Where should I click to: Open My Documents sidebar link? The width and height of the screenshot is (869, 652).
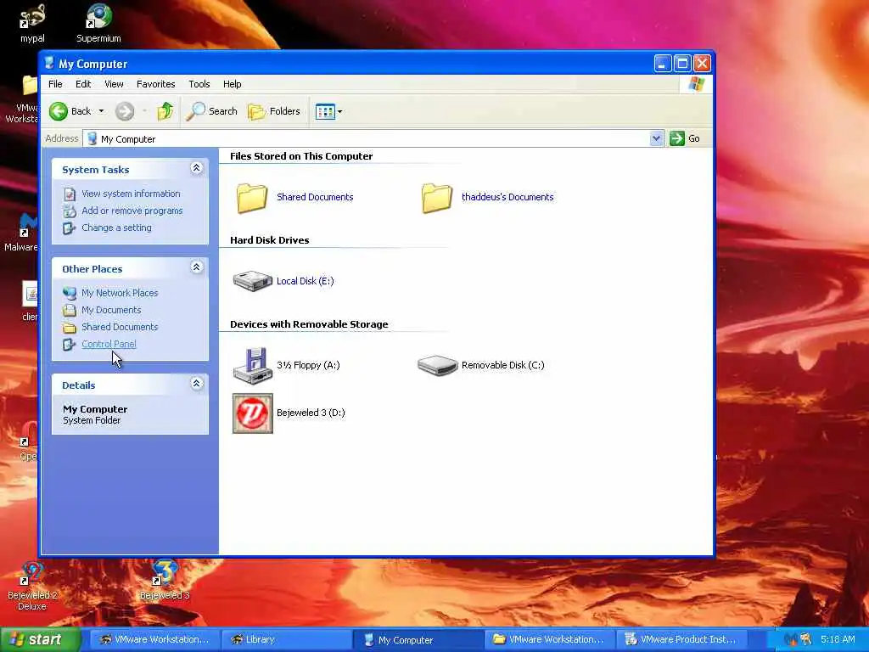tap(111, 310)
